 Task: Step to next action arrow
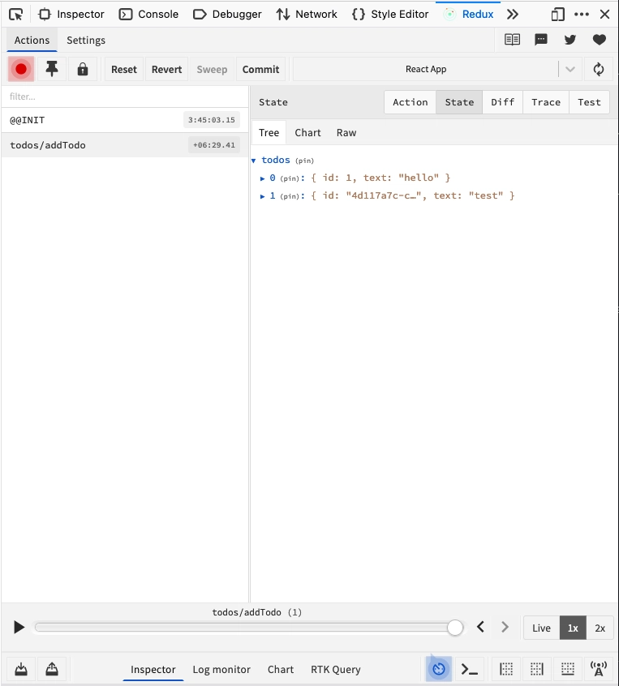pos(505,627)
